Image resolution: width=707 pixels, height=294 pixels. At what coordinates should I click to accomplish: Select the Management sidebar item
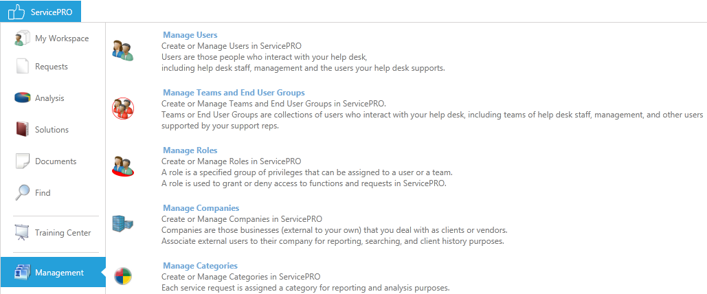point(53,272)
